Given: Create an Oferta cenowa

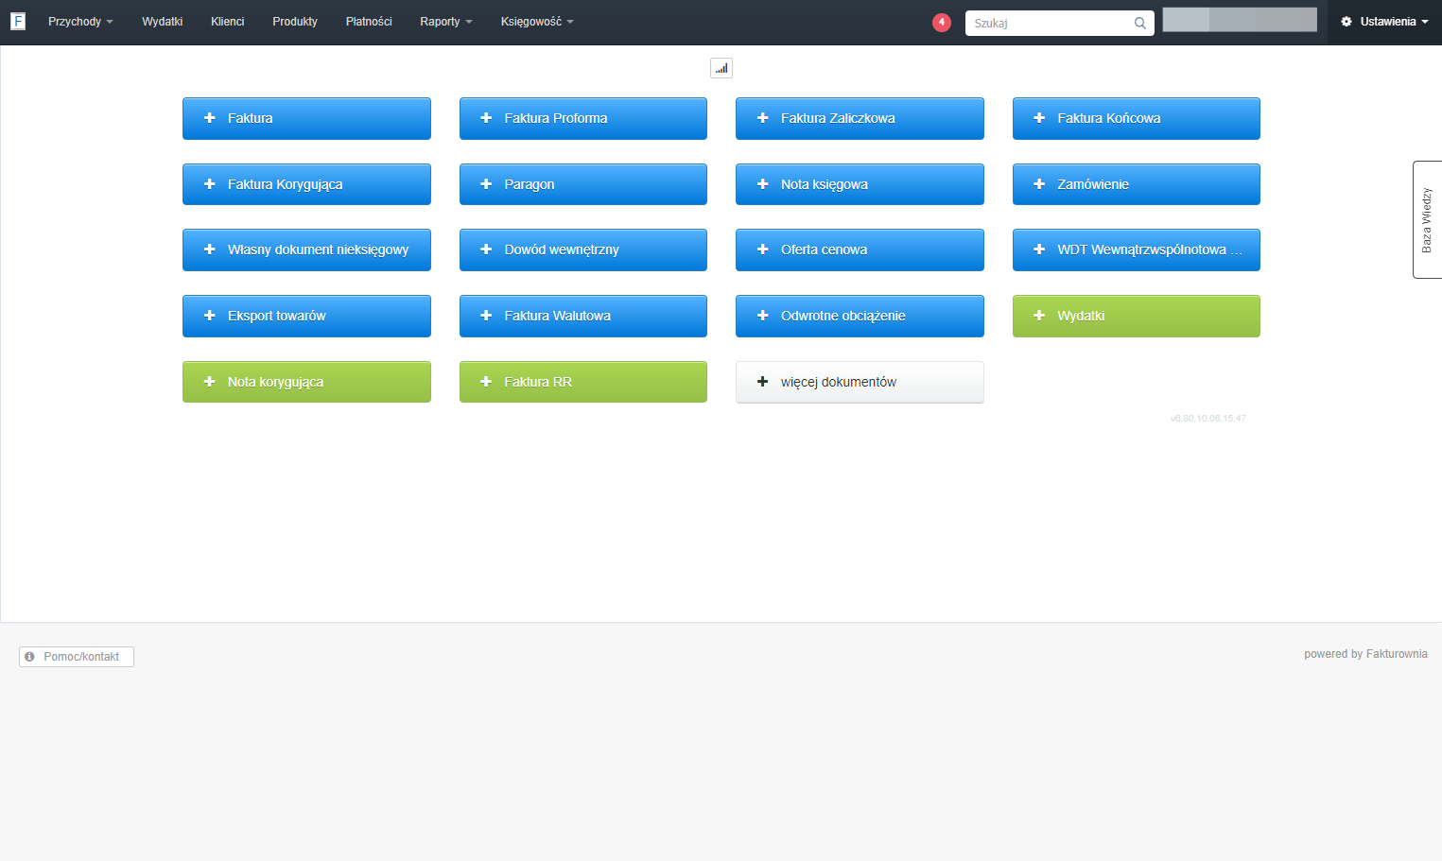Looking at the screenshot, I should 860,250.
